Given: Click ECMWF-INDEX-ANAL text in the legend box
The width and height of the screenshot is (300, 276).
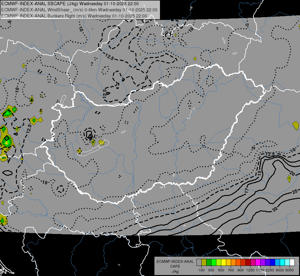Looking at the screenshot, I should click(x=175, y=262).
